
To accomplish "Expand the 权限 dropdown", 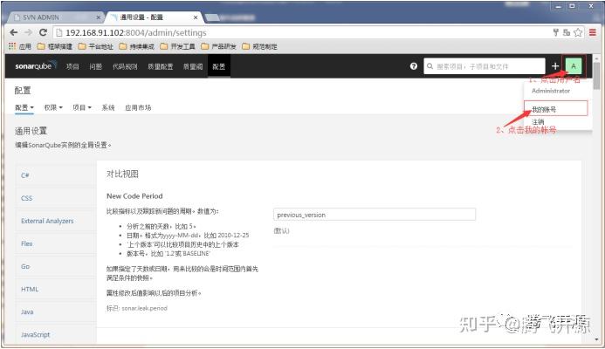I will 53,107.
